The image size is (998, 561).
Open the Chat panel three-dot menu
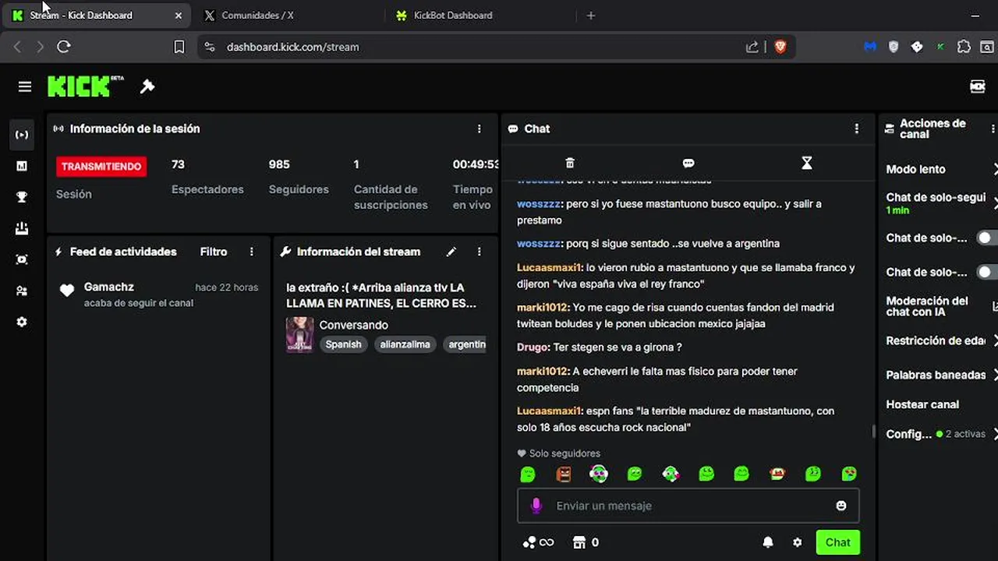click(x=857, y=129)
